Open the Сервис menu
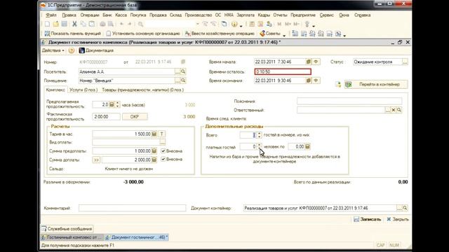The height and width of the screenshot is (252, 449). tap(326, 15)
